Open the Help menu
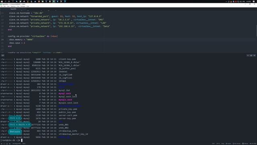 point(28,6)
